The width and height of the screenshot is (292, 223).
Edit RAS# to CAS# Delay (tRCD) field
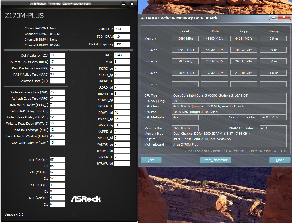coord(57,62)
